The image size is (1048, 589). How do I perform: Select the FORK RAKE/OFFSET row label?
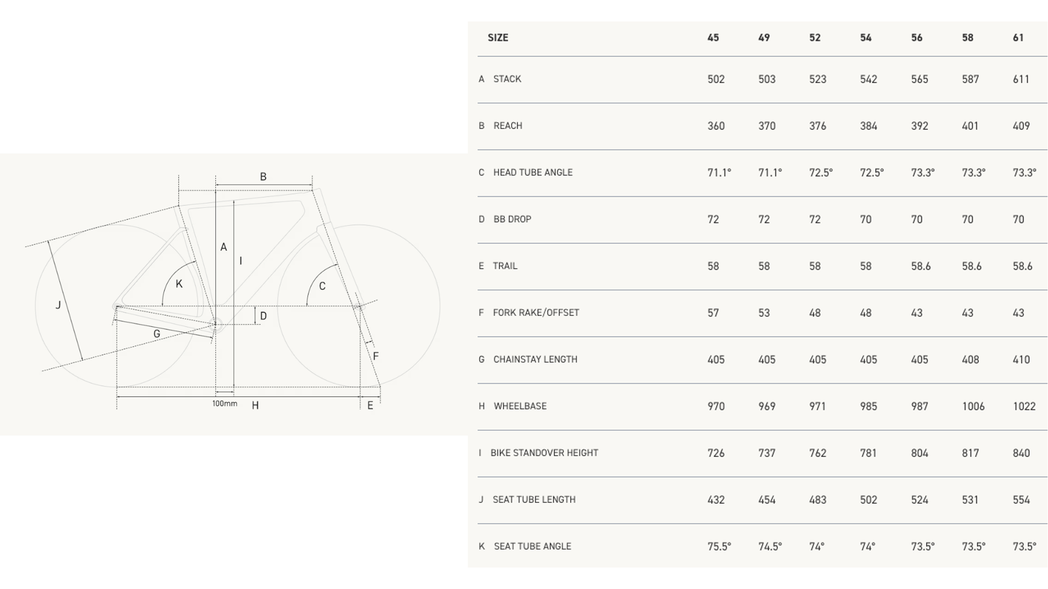click(x=535, y=313)
